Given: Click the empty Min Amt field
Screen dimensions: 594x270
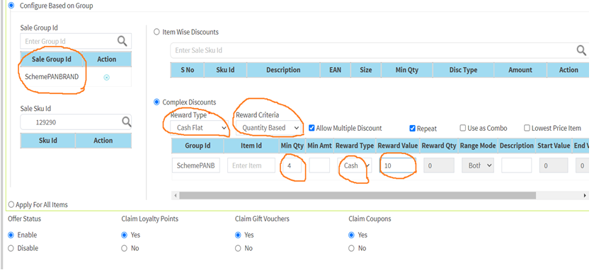Looking at the screenshot, I should (x=319, y=165).
